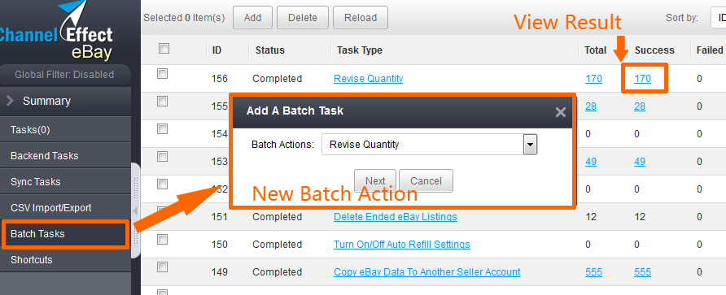The width and height of the screenshot is (726, 295).
Task: View the 170 success results link
Action: click(643, 79)
